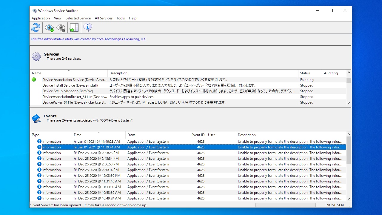Click 'There are 249 services' text
The width and height of the screenshot is (382, 215).
pos(64,59)
